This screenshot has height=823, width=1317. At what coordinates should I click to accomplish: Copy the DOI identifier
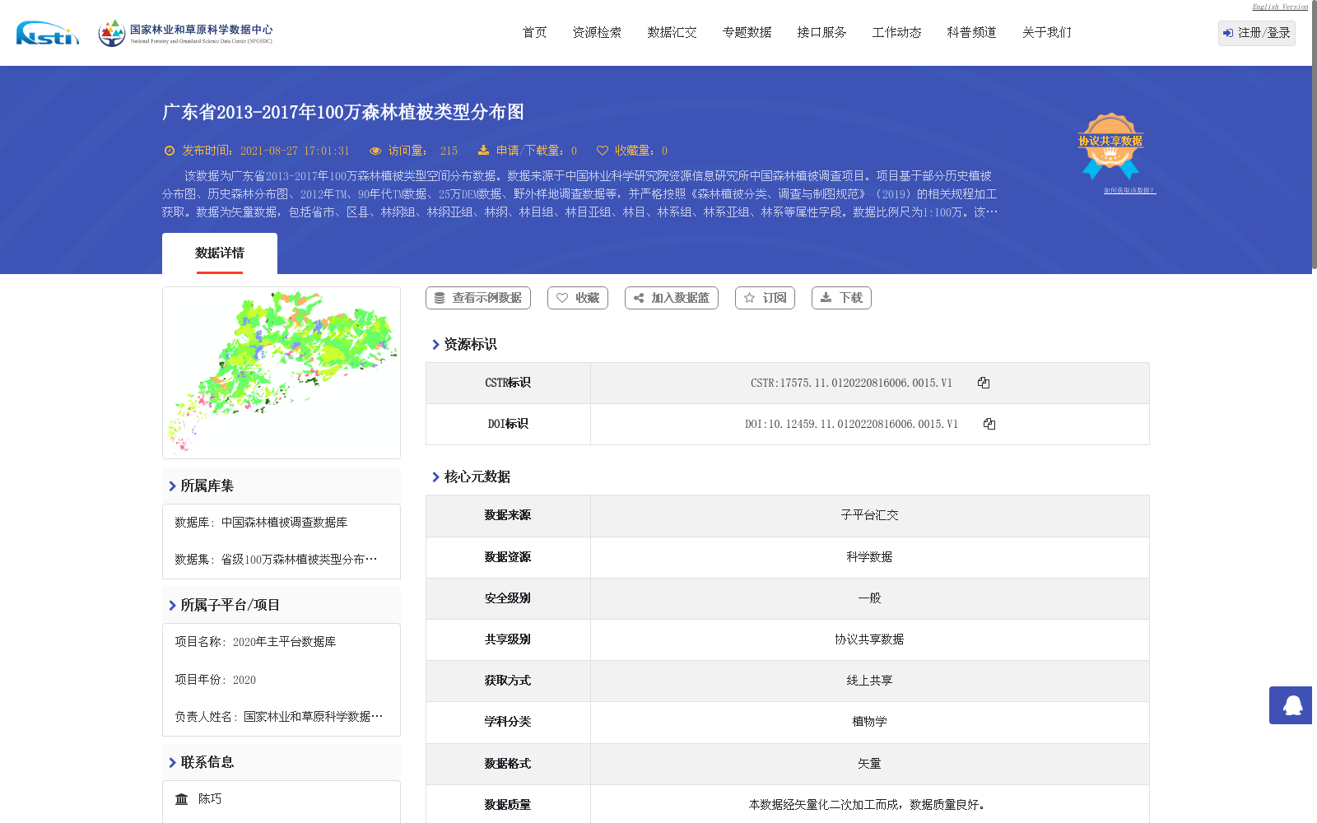coord(989,424)
